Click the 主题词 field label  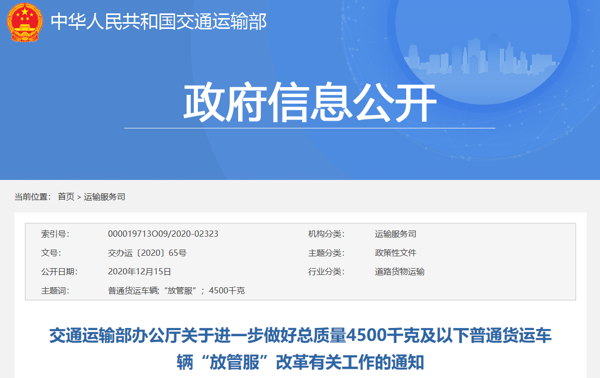pos(55,290)
